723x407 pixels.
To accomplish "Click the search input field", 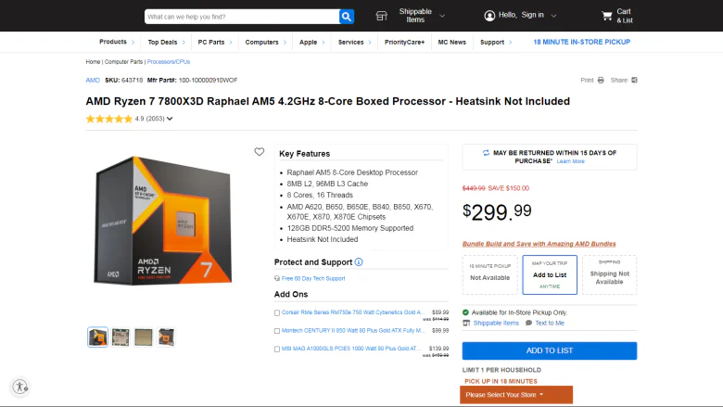I will 242,17.
